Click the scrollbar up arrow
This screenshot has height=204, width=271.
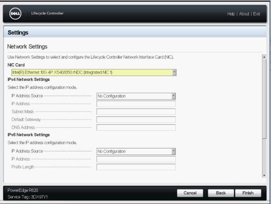click(x=264, y=57)
